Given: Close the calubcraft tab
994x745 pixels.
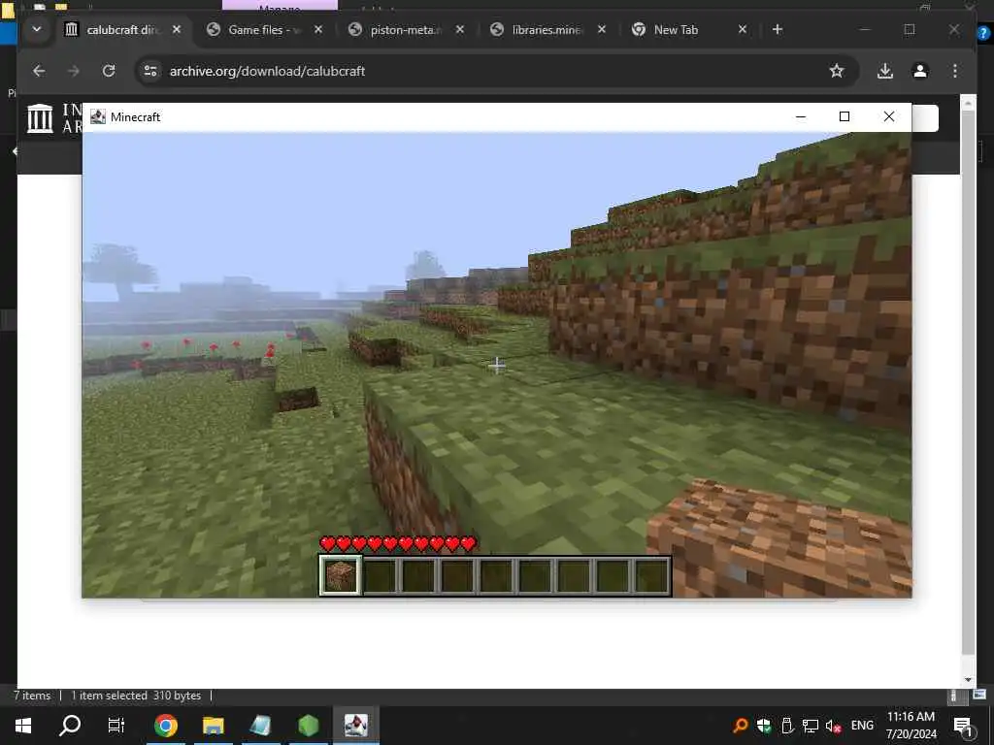Looking at the screenshot, I should 177,29.
